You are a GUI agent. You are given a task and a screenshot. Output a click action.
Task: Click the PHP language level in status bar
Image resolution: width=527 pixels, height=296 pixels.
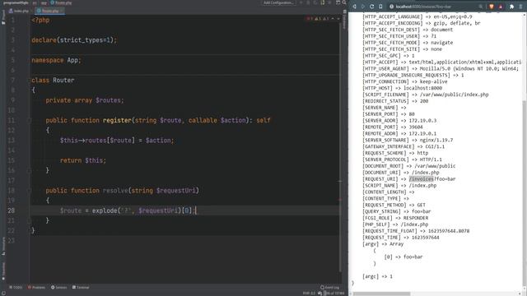[309, 293]
